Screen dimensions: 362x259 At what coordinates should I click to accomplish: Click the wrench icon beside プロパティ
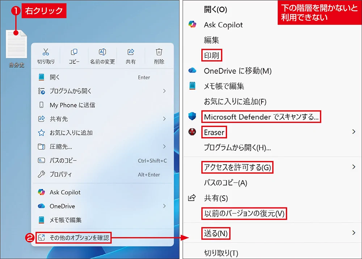pyautogui.click(x=41, y=174)
